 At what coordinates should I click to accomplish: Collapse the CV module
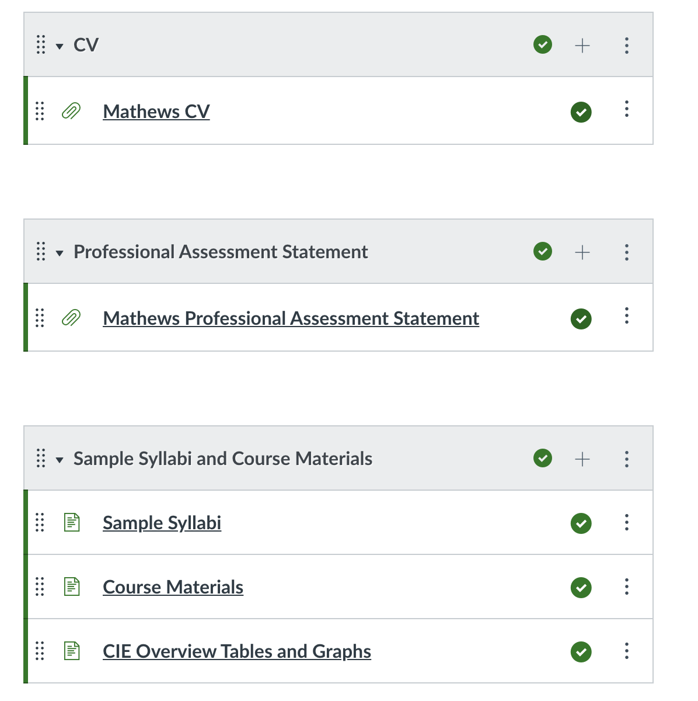tap(60, 46)
